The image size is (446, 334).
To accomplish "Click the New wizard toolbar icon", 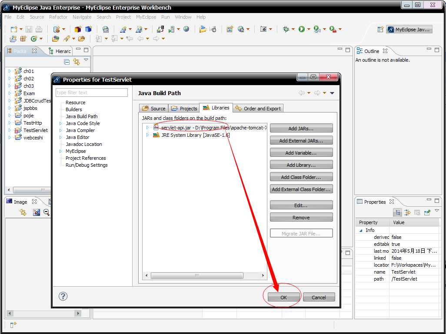I will tap(13, 29).
